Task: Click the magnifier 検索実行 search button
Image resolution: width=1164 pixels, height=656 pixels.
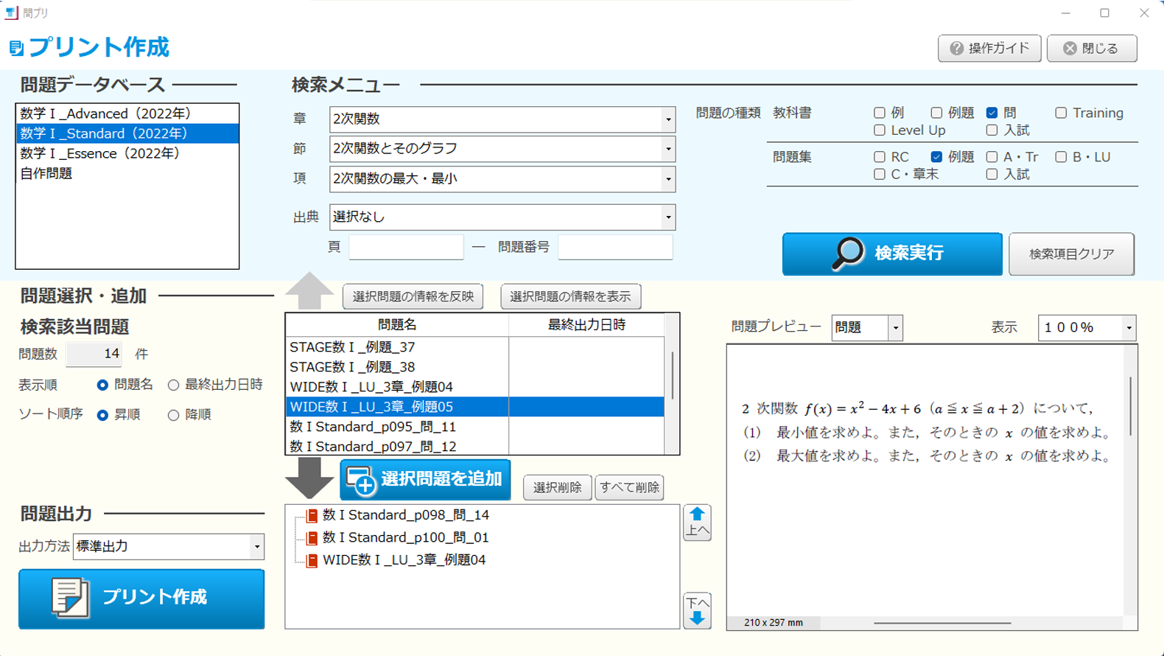Action: coord(891,254)
